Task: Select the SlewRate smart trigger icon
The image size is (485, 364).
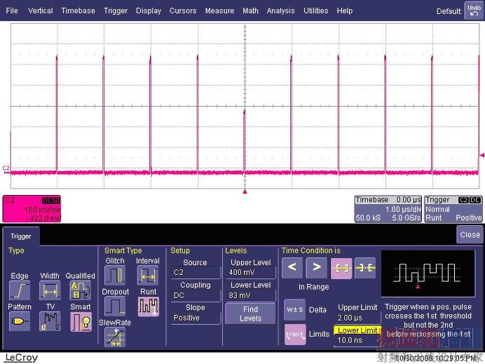Action: 114,337
